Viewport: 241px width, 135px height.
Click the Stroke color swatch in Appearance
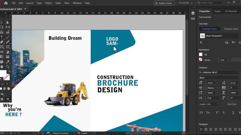pyautogui.click(x=201, y=59)
